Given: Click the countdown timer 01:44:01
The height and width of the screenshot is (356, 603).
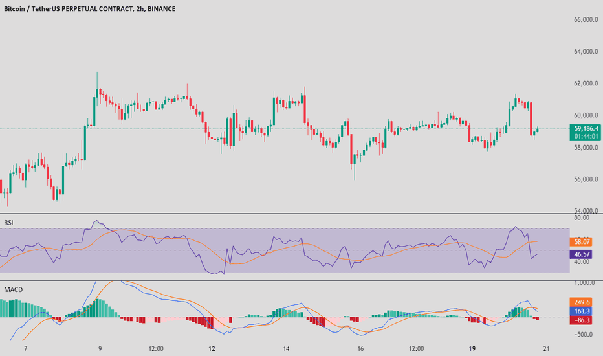Looking at the screenshot, I should click(586, 136).
